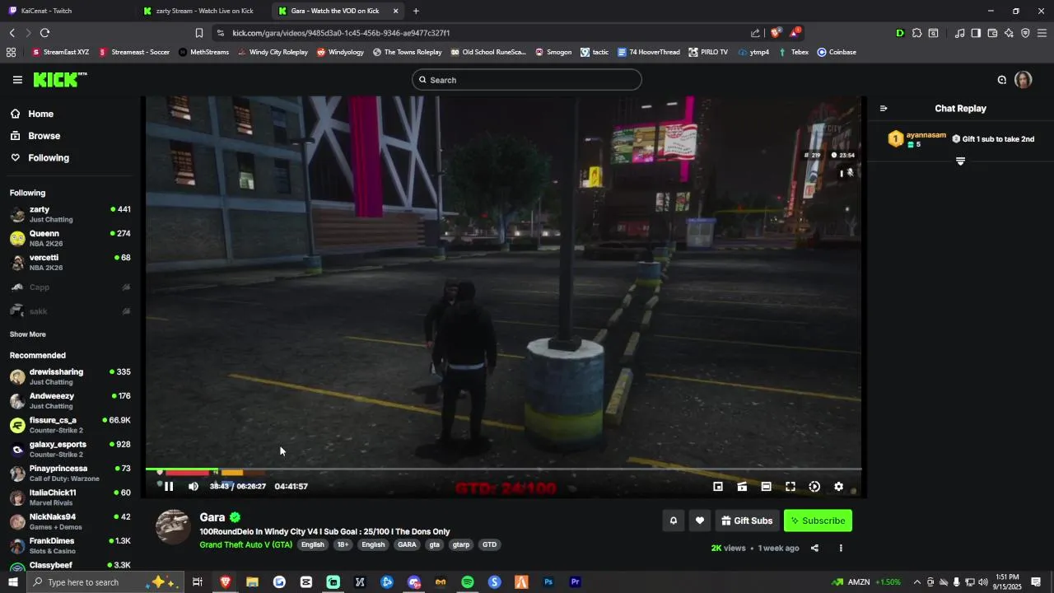1054x593 pixels.
Task: Click the Brave Shields lion icon
Action: [776, 33]
